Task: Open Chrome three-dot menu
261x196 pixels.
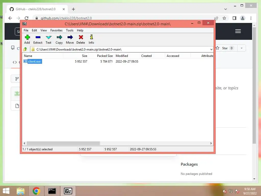Action: [251, 18]
